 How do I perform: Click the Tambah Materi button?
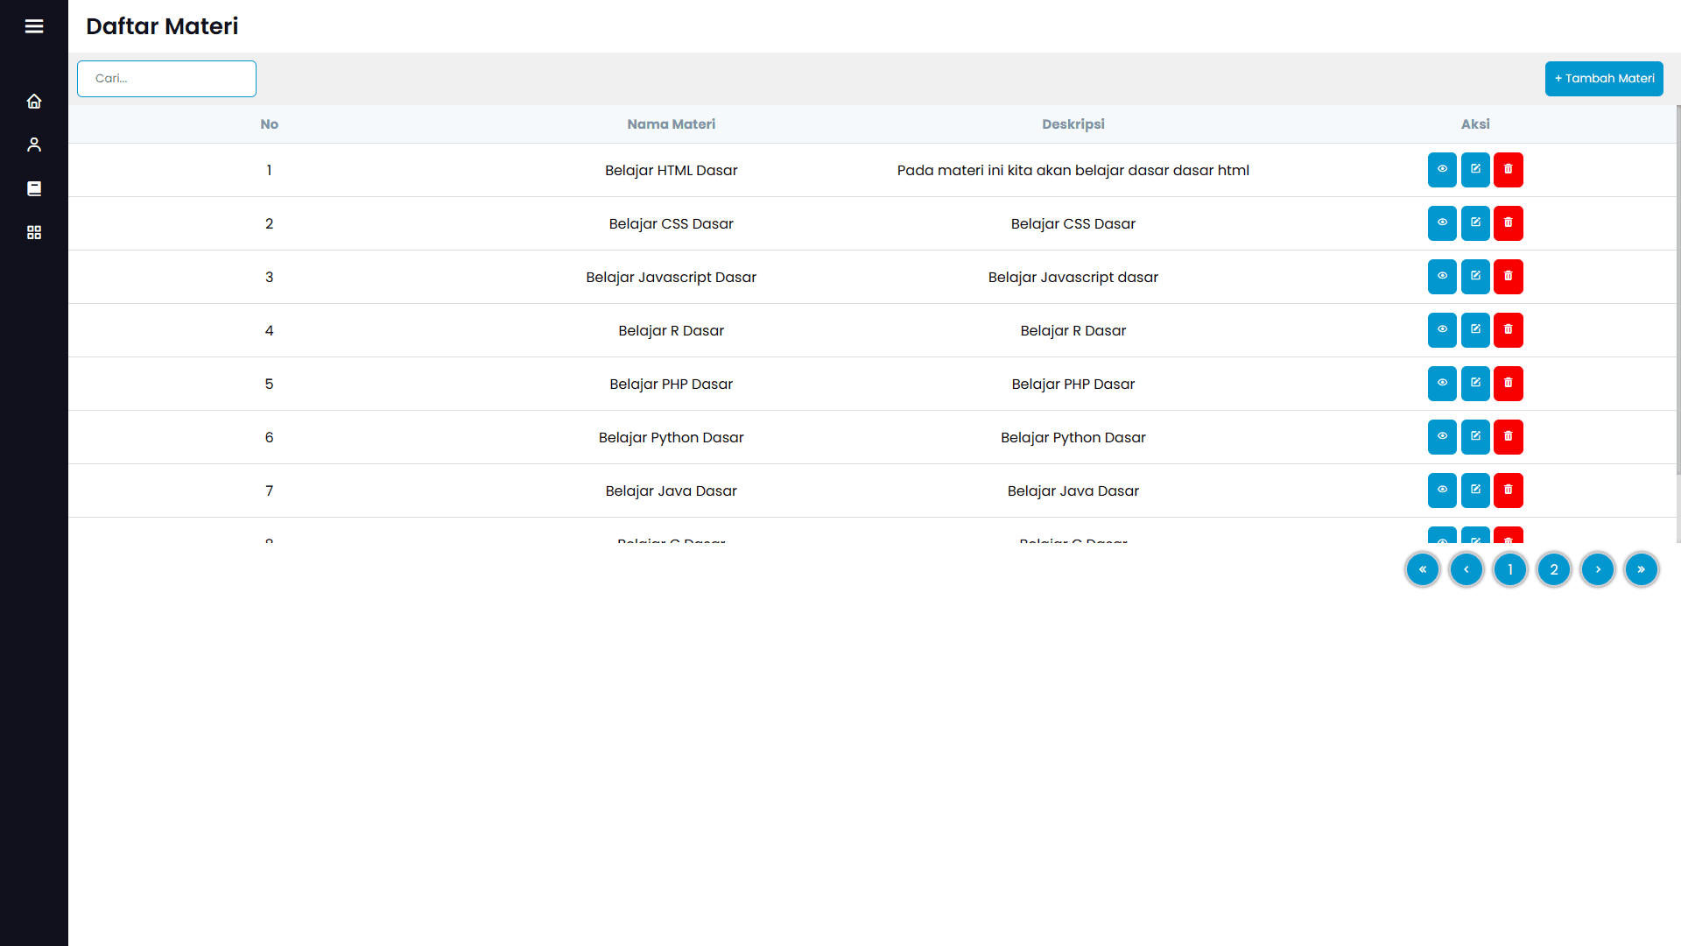(1604, 79)
